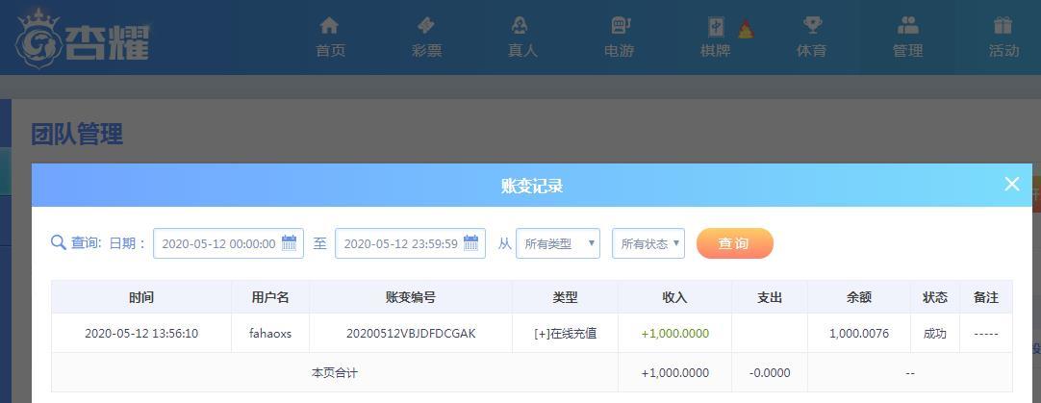Open the 彩票 lottery ticket icon
This screenshot has width=1041, height=403.
[425, 25]
